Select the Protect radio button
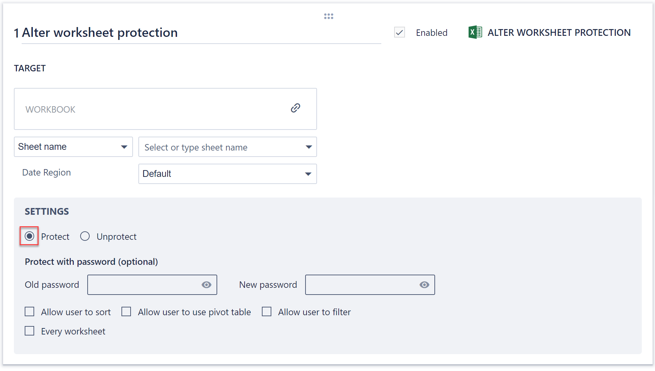This screenshot has height=371, width=655. tap(29, 236)
